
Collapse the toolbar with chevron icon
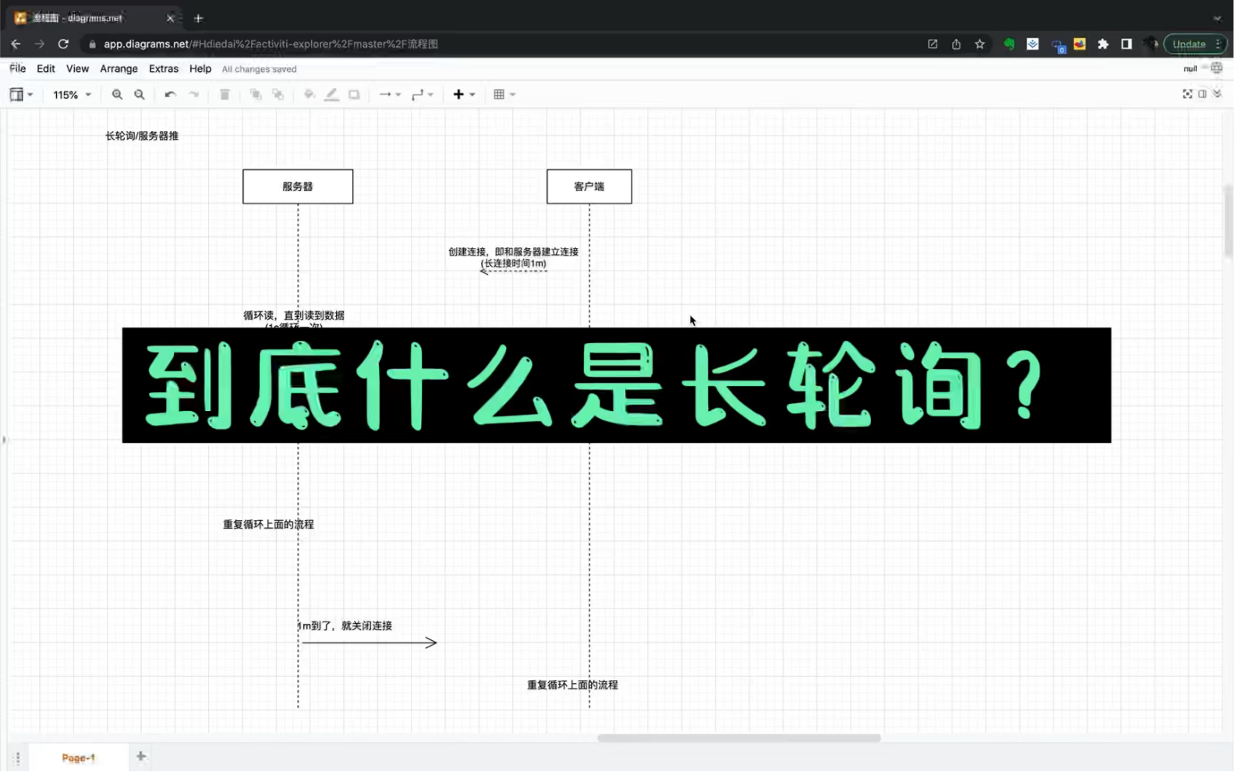pyautogui.click(x=1217, y=94)
